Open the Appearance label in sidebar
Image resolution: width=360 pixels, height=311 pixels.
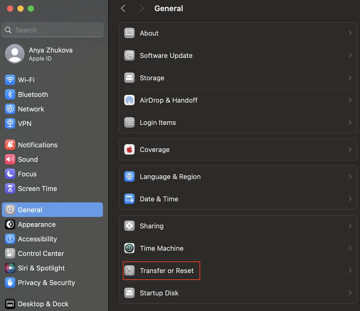pyautogui.click(x=37, y=224)
